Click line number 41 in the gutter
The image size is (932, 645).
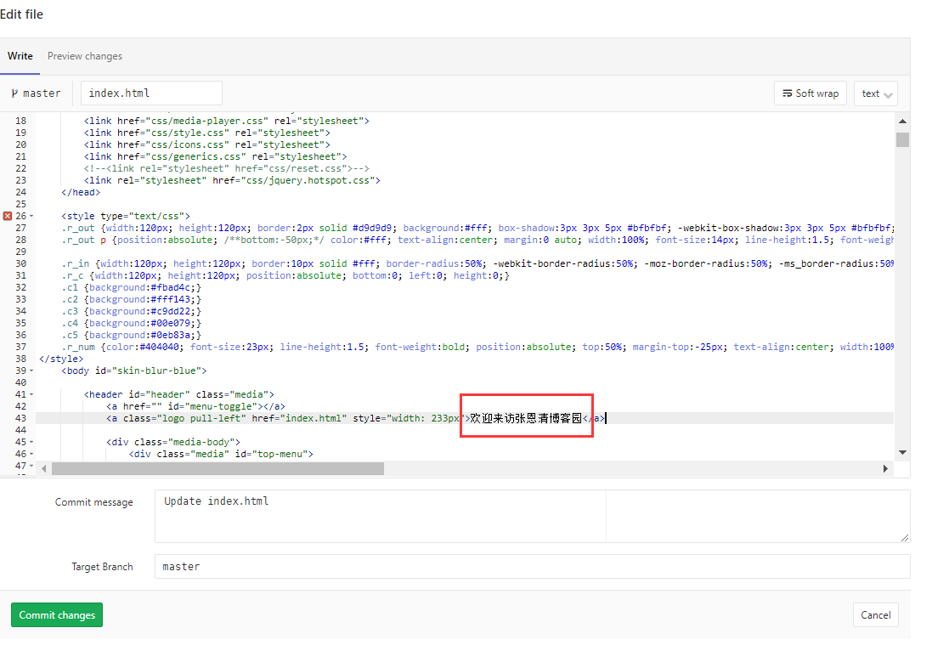coord(20,393)
